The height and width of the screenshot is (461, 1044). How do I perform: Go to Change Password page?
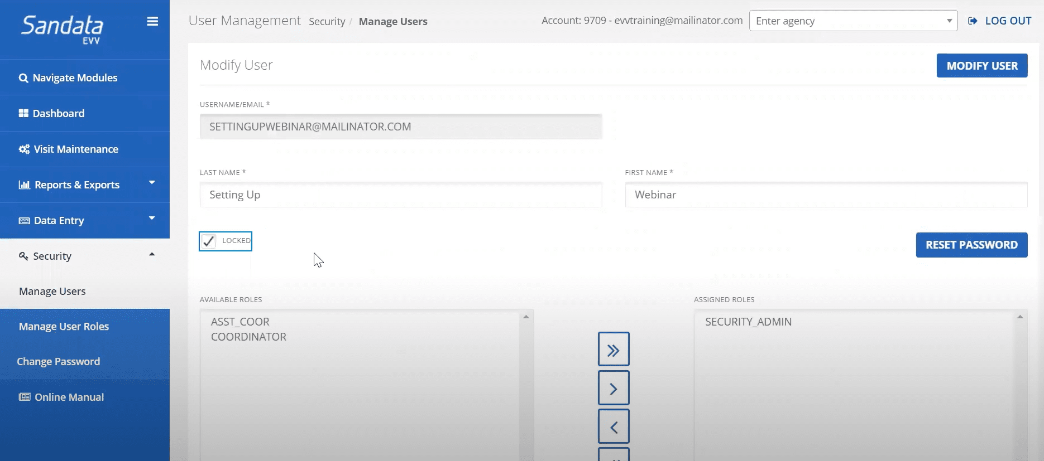[59, 362]
